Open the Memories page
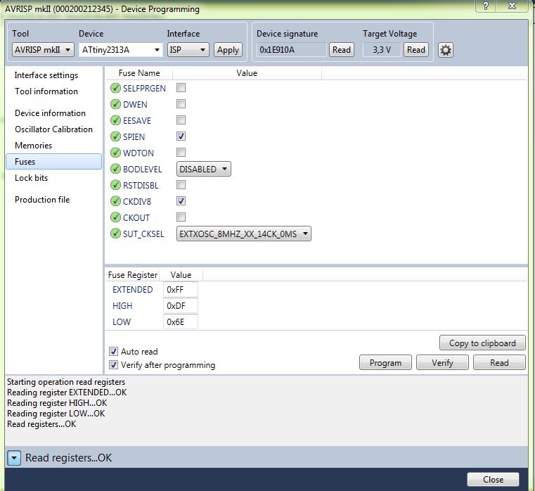 tap(33, 146)
